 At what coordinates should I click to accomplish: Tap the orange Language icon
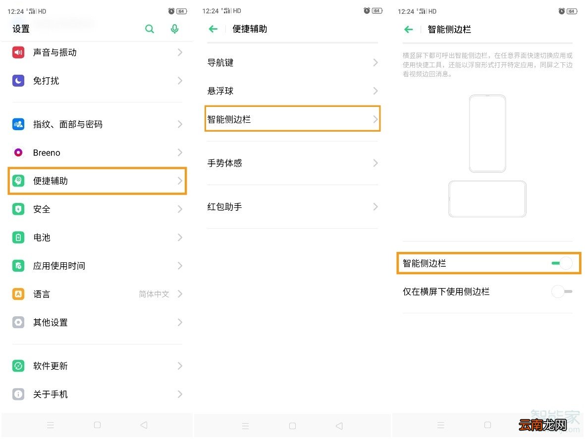click(18, 294)
